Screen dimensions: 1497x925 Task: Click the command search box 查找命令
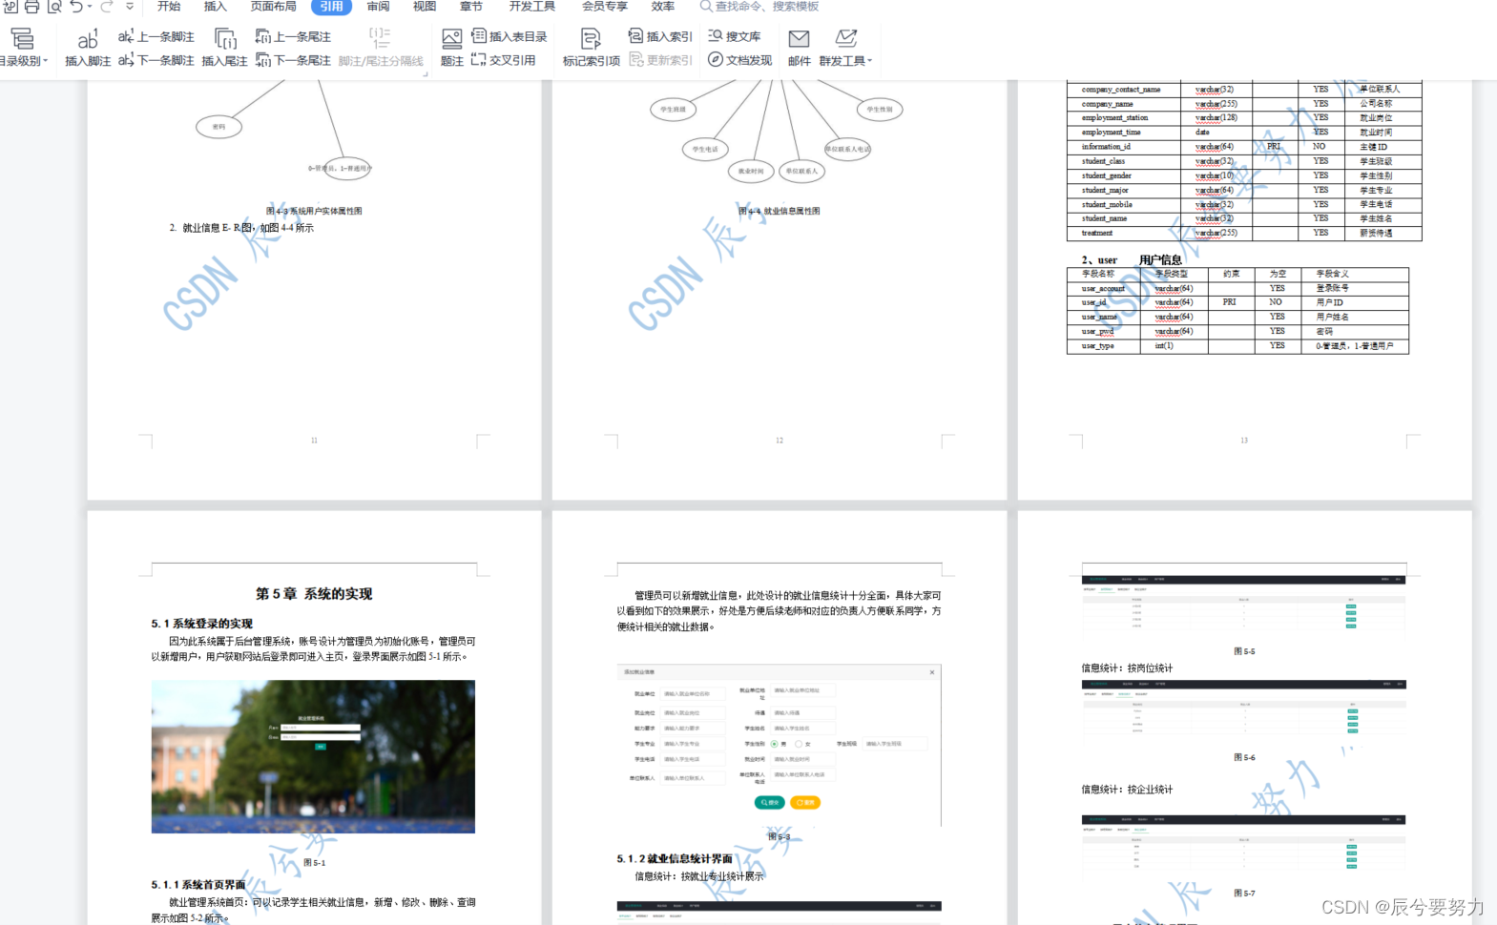[759, 6]
